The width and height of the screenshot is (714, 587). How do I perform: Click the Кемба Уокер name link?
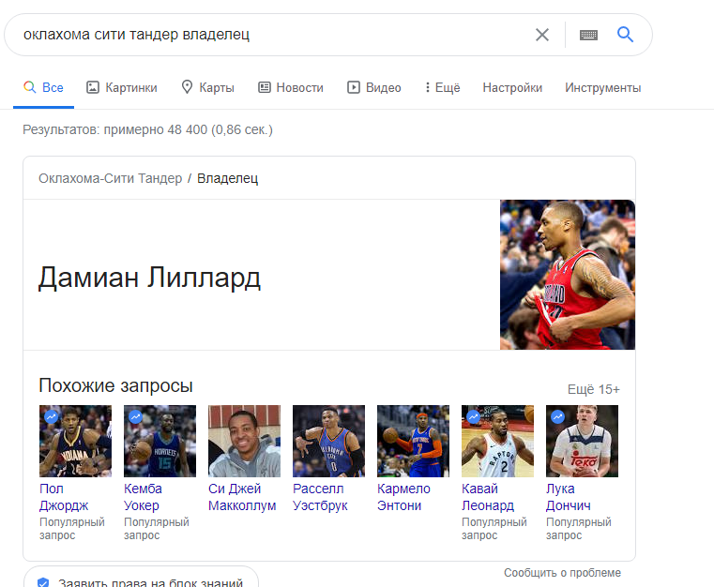point(143,497)
